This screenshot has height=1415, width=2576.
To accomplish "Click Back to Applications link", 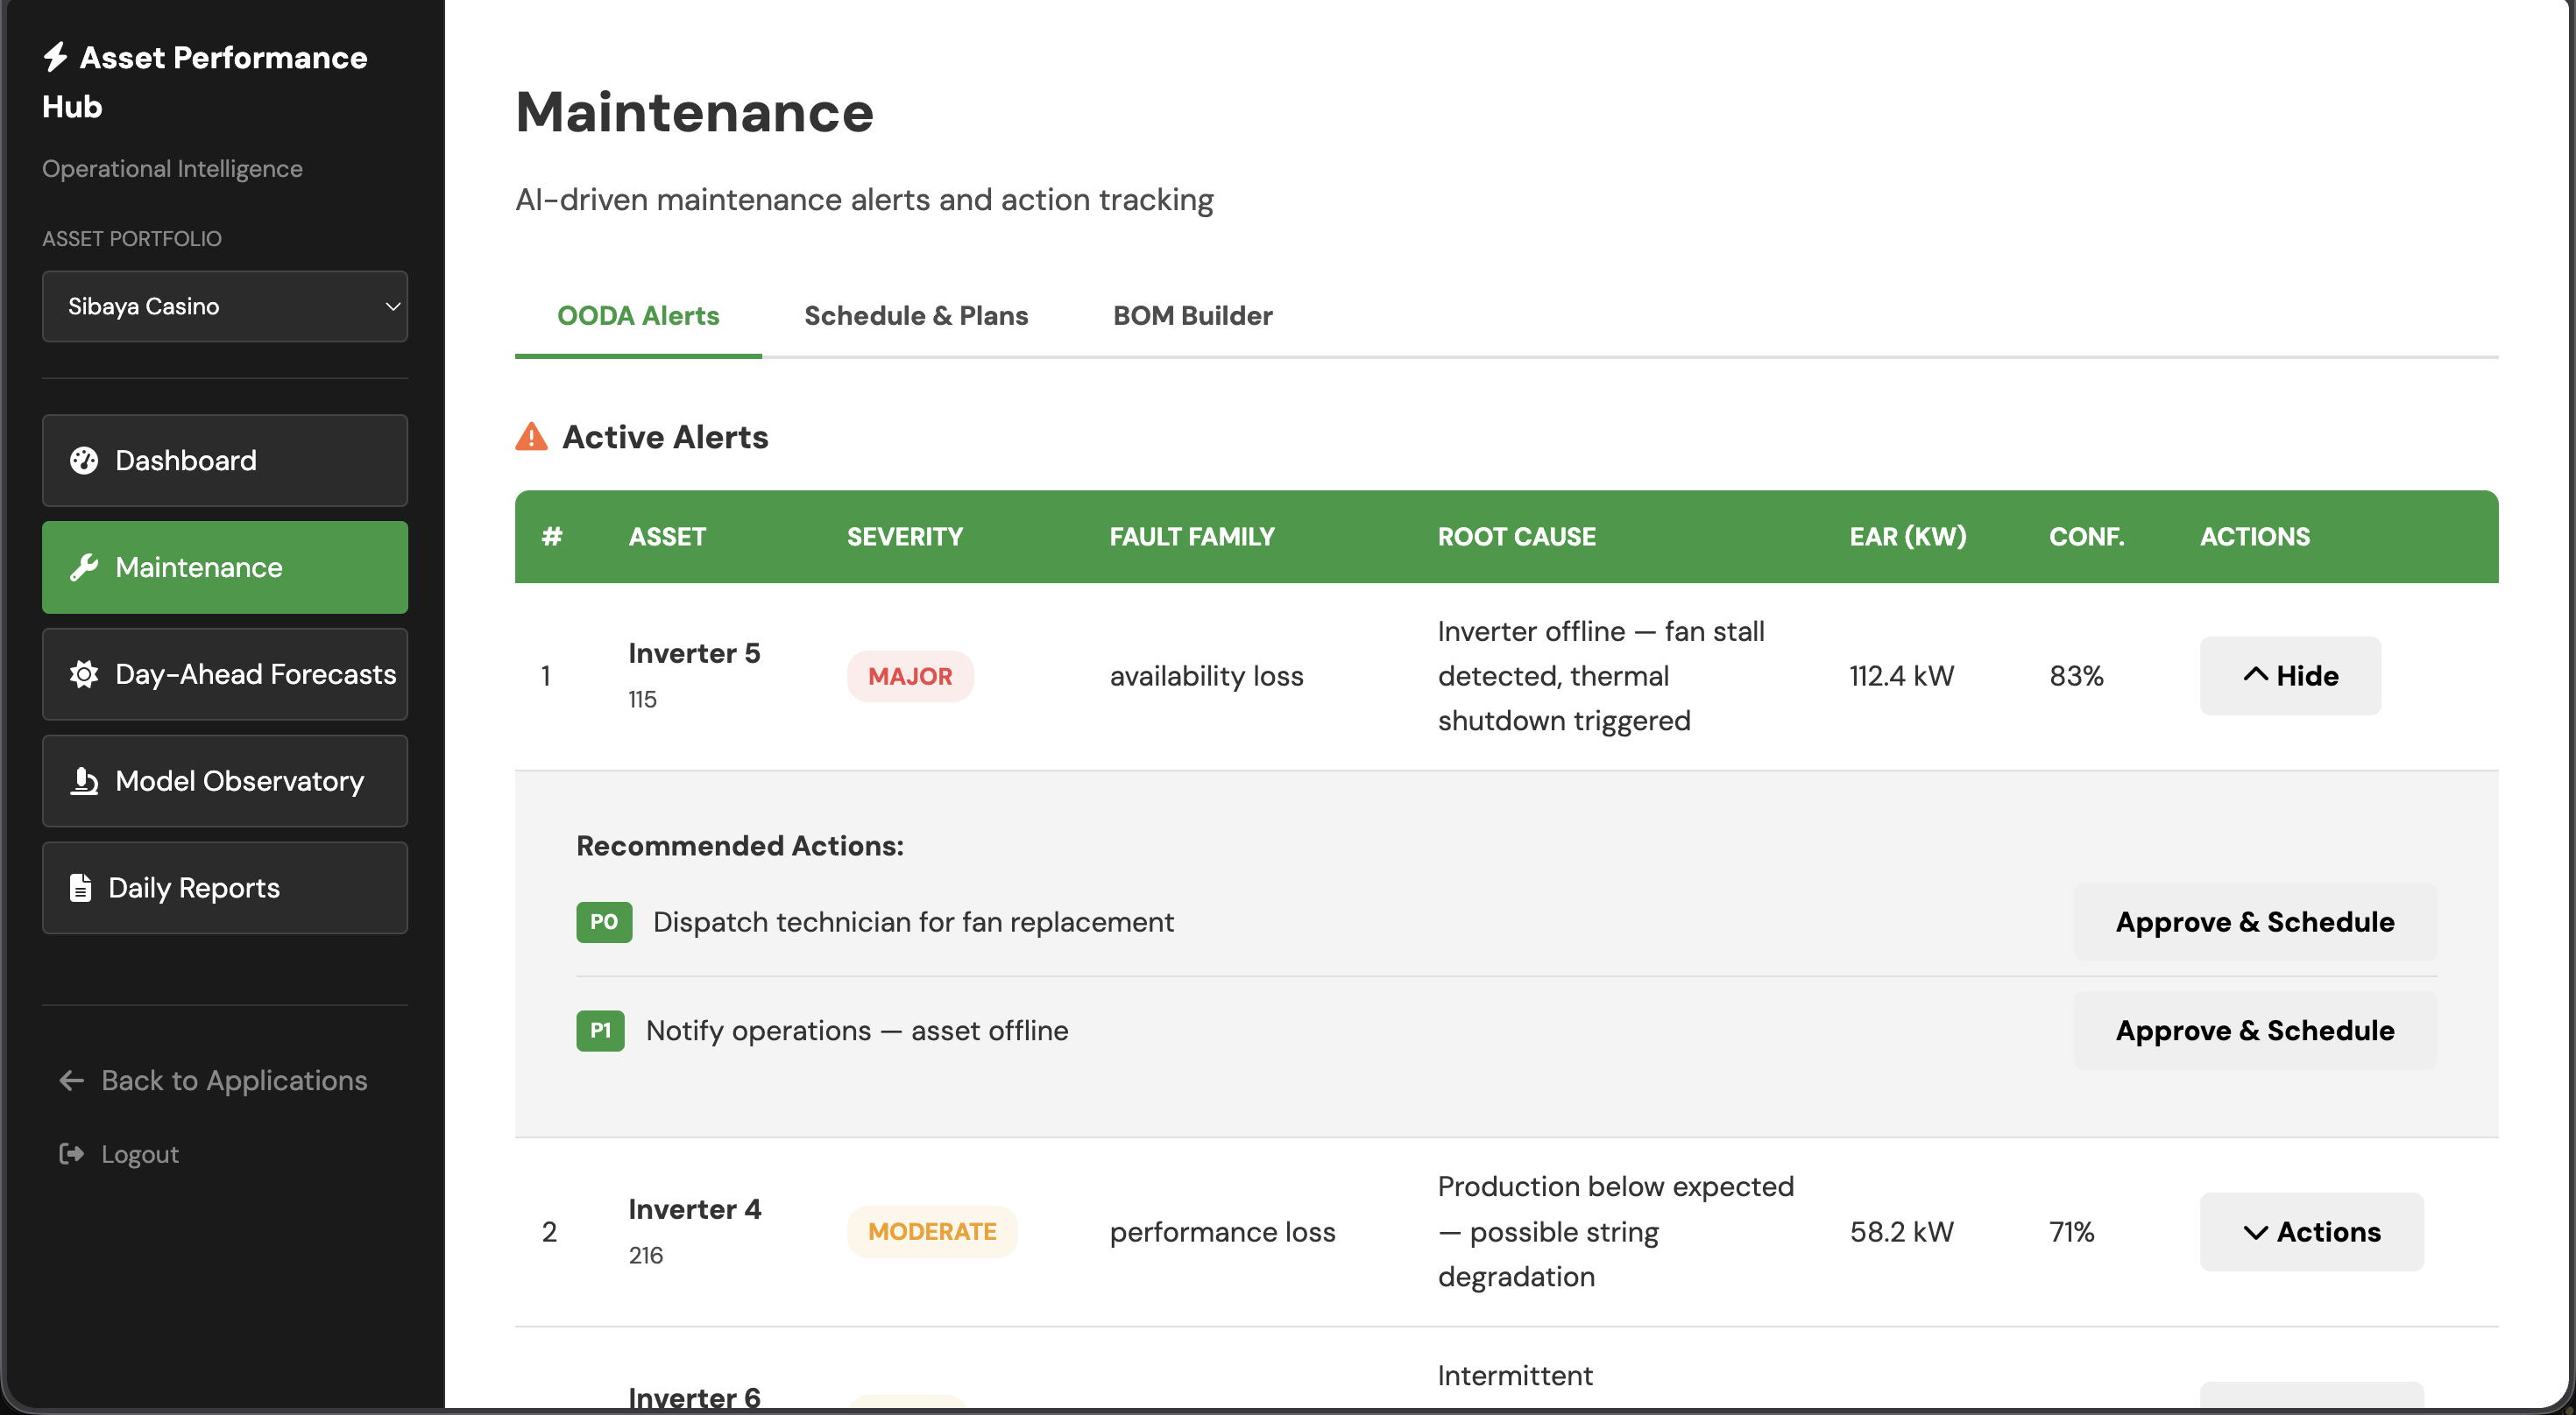I will (x=214, y=1081).
